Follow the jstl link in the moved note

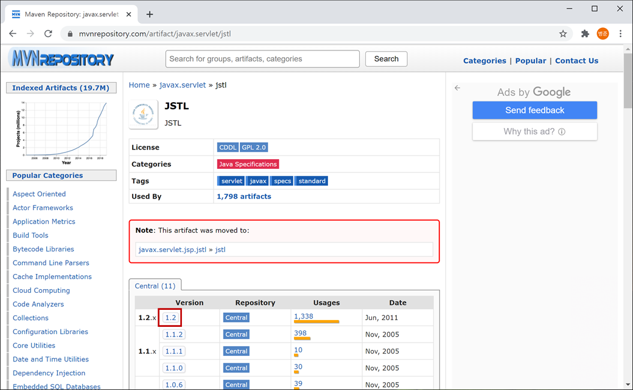click(220, 250)
